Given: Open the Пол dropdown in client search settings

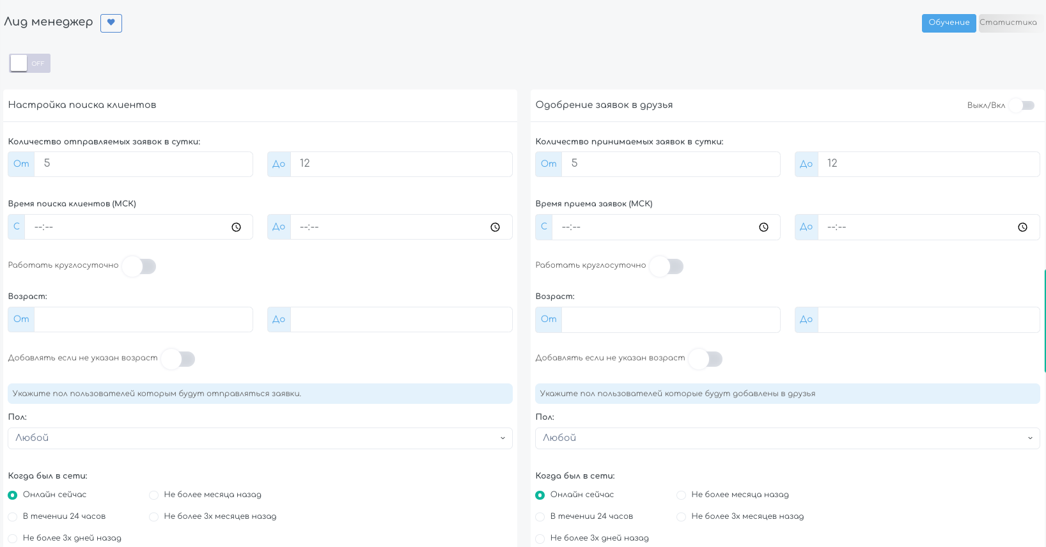Looking at the screenshot, I should click(x=260, y=438).
